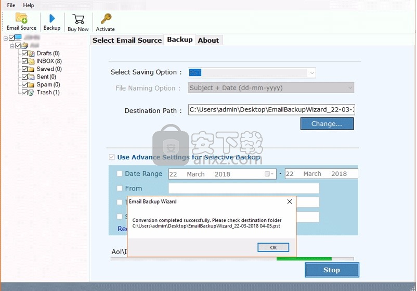Switch to the Backup tab
Image resolution: width=417 pixels, height=291 pixels.
180,40
